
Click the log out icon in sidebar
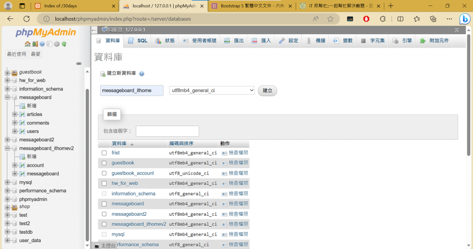pyautogui.click(x=35, y=44)
